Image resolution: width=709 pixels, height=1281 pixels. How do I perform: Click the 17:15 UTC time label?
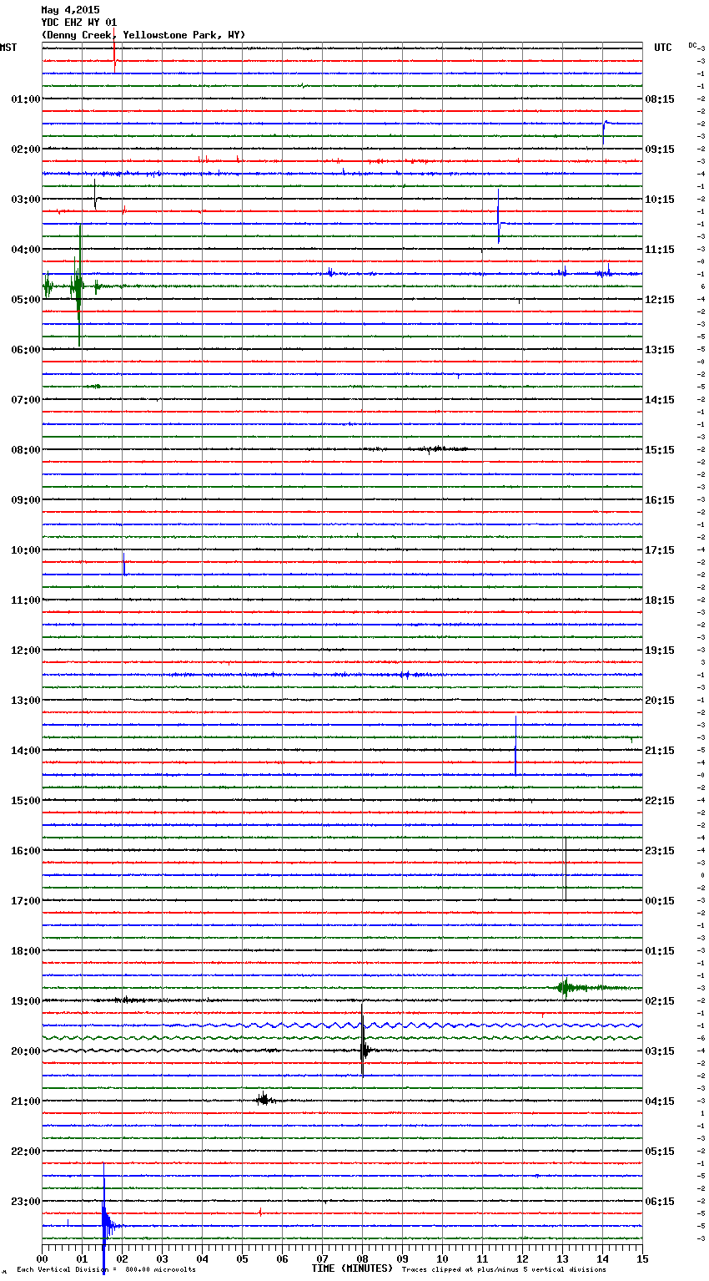click(660, 550)
